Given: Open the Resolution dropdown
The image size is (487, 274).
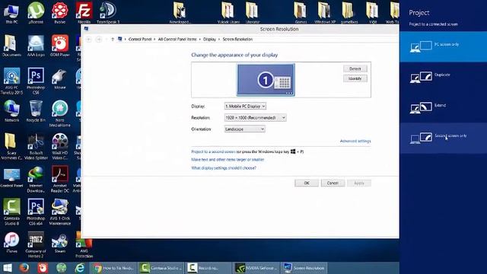Looking at the screenshot, I should pyautogui.click(x=255, y=118).
